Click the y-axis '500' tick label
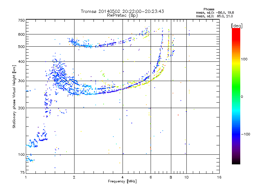Image resolution: width=258 pixels, height=193 pixels. (21, 47)
